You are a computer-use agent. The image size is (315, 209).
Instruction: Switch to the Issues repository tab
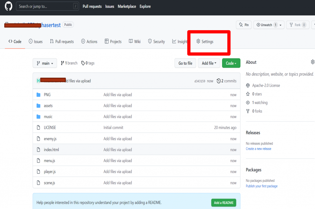36,42
